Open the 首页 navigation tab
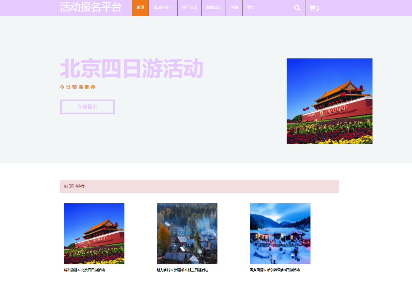Image resolution: width=412 pixels, height=282 pixels. 140,7
